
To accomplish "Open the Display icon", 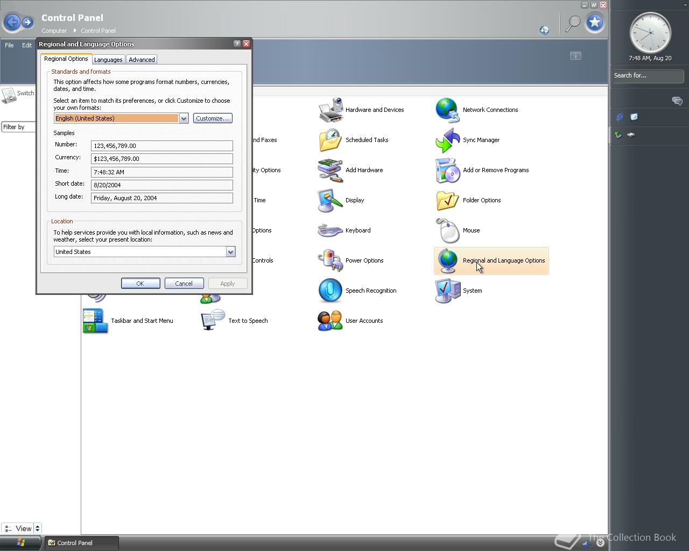I will pos(331,200).
